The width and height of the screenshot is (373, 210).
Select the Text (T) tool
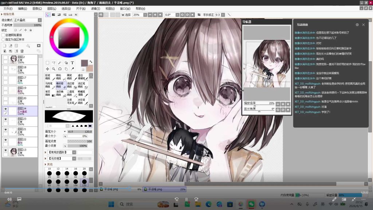tap(72, 63)
